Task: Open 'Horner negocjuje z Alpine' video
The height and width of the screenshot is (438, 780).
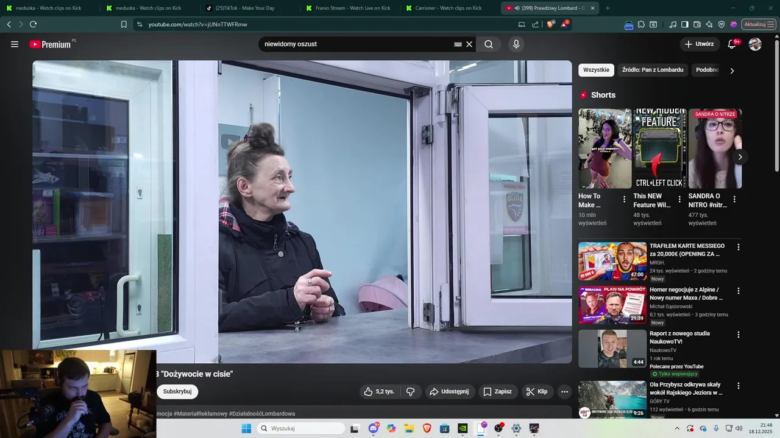Action: (686, 294)
